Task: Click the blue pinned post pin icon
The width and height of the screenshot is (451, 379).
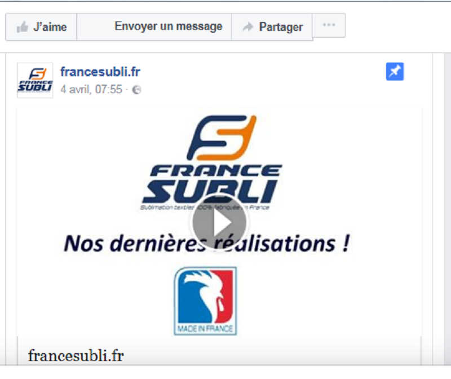Action: click(x=395, y=72)
